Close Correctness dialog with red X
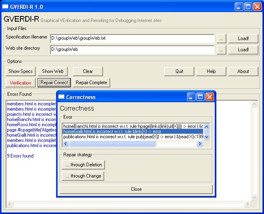Image resolution: width=264 pixels, height=214 pixels. click(210, 97)
